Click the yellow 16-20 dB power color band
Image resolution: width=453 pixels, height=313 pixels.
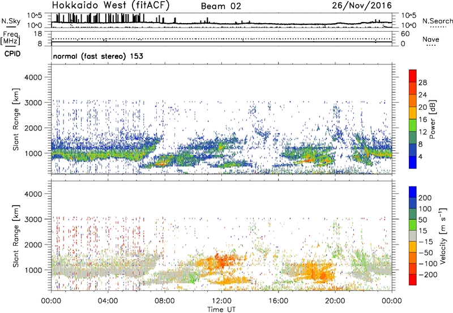click(x=413, y=112)
